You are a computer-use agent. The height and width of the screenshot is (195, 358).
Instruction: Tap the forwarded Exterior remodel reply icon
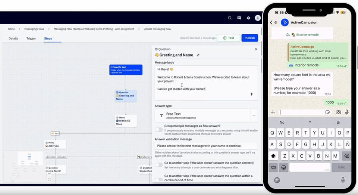(288, 35)
